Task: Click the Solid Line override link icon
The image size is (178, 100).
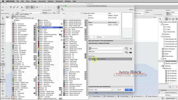Action: point(126,52)
